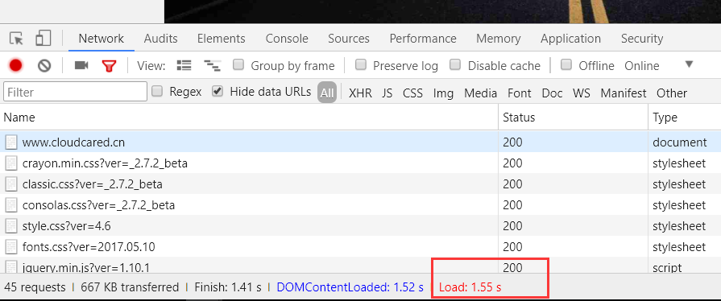Select the www.cloudcared.cn request row
Screen dimensions: 721x301
click(361, 142)
